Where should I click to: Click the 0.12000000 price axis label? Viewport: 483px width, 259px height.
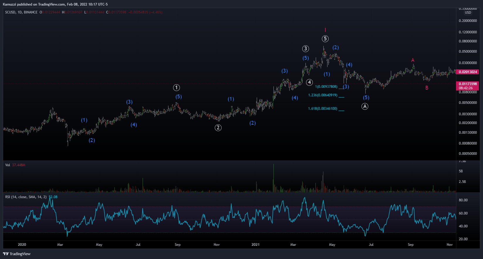pos(468,32)
